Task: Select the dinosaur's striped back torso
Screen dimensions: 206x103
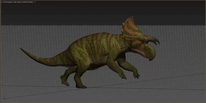Action: [97, 43]
